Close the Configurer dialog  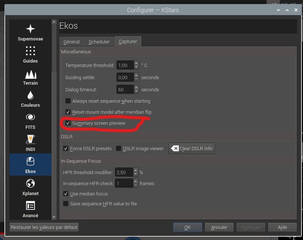tap(296, 10)
